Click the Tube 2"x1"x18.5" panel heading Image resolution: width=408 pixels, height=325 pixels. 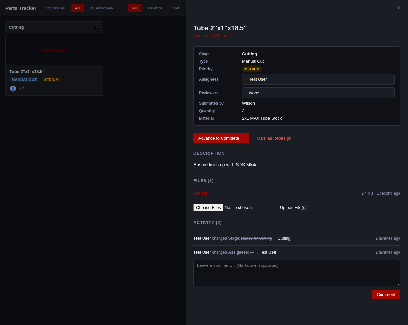click(x=220, y=28)
